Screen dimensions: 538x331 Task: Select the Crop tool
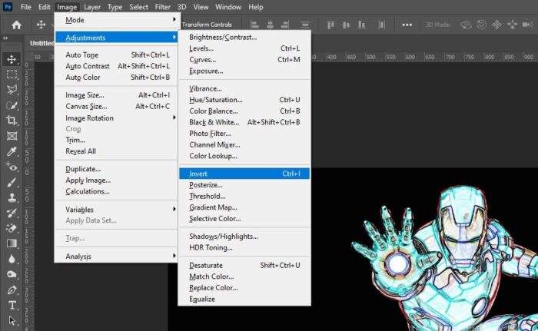click(x=12, y=121)
